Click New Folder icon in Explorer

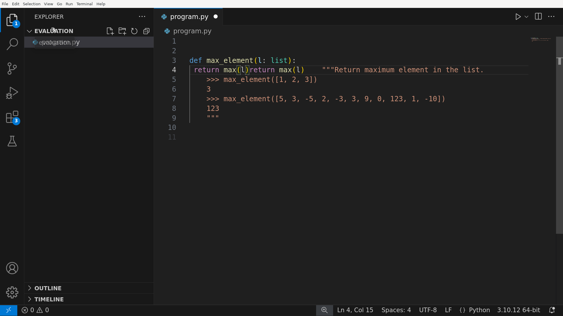pyautogui.click(x=122, y=31)
